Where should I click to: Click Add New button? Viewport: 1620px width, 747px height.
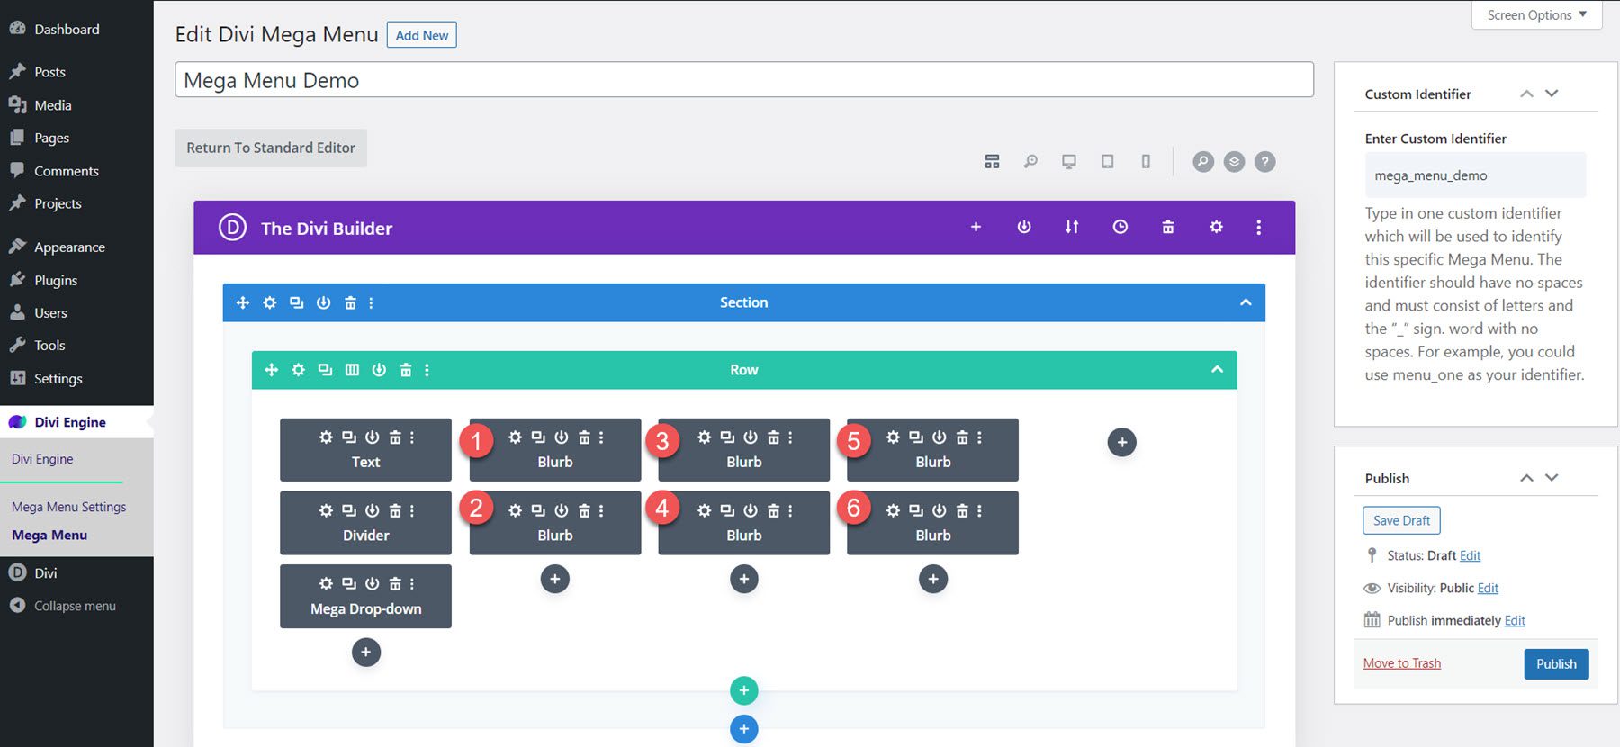pyautogui.click(x=422, y=35)
